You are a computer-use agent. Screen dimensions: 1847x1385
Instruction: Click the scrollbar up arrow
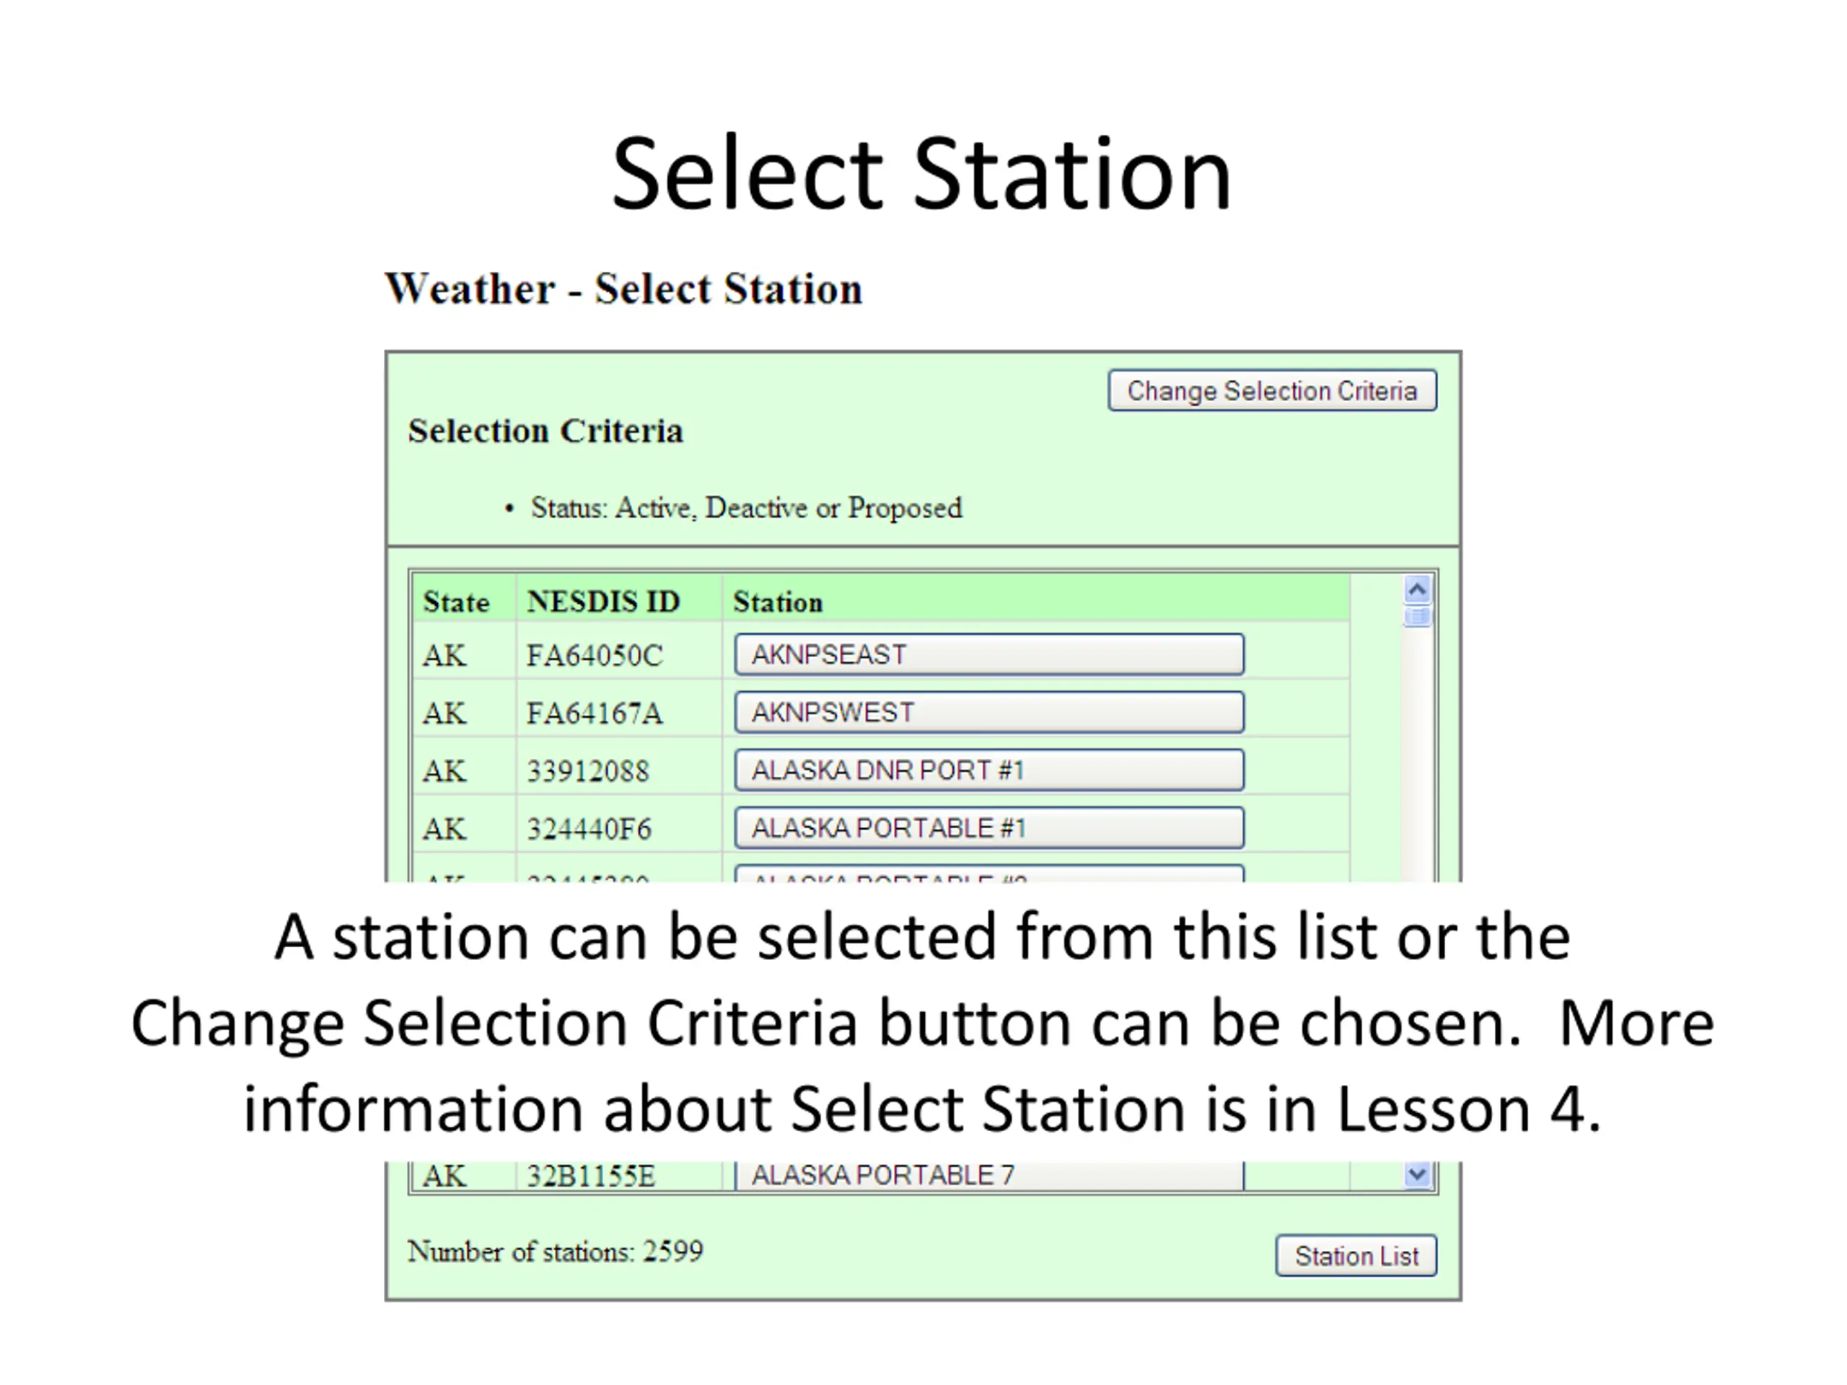click(x=1417, y=590)
